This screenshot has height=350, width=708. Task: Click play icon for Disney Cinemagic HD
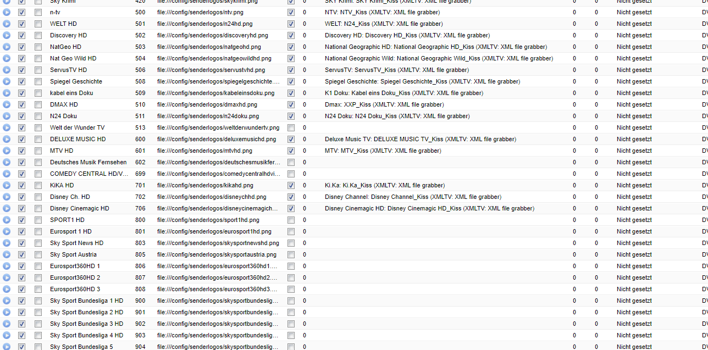coord(7,208)
